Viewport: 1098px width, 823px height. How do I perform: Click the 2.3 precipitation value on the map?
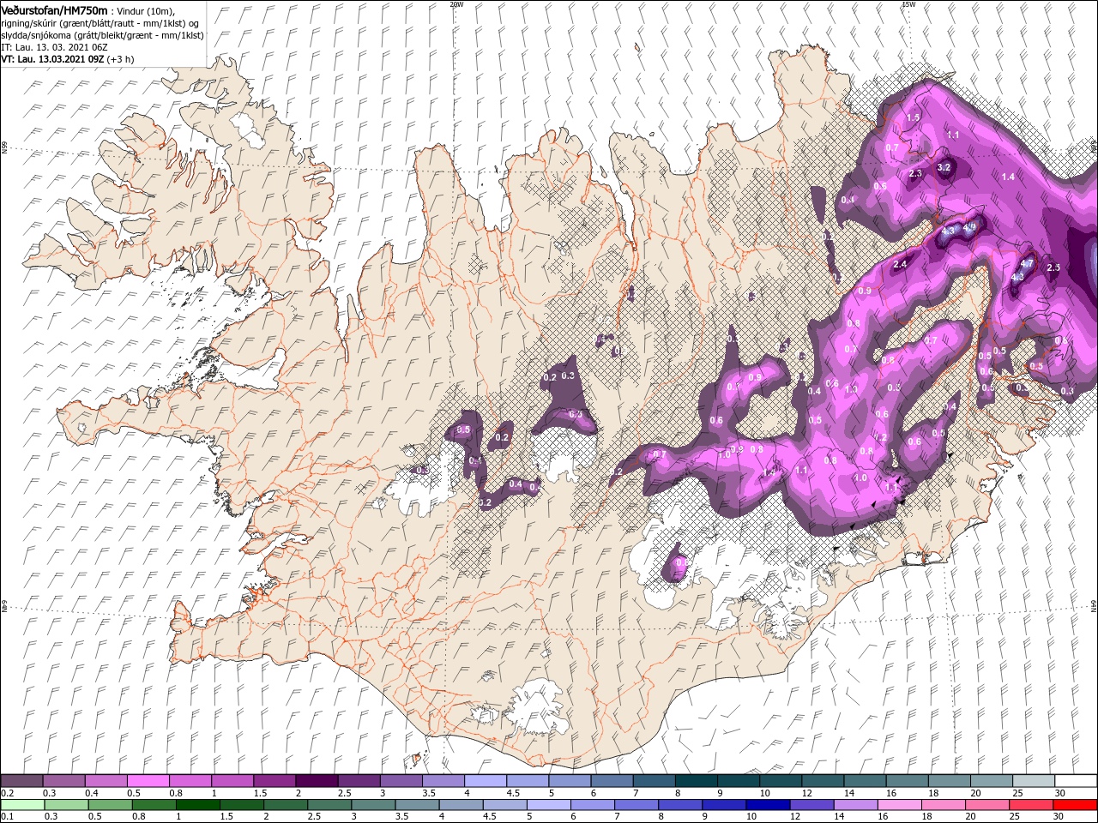coord(915,174)
